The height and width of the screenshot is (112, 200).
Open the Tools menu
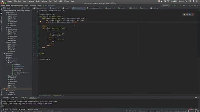(x=55, y=1)
